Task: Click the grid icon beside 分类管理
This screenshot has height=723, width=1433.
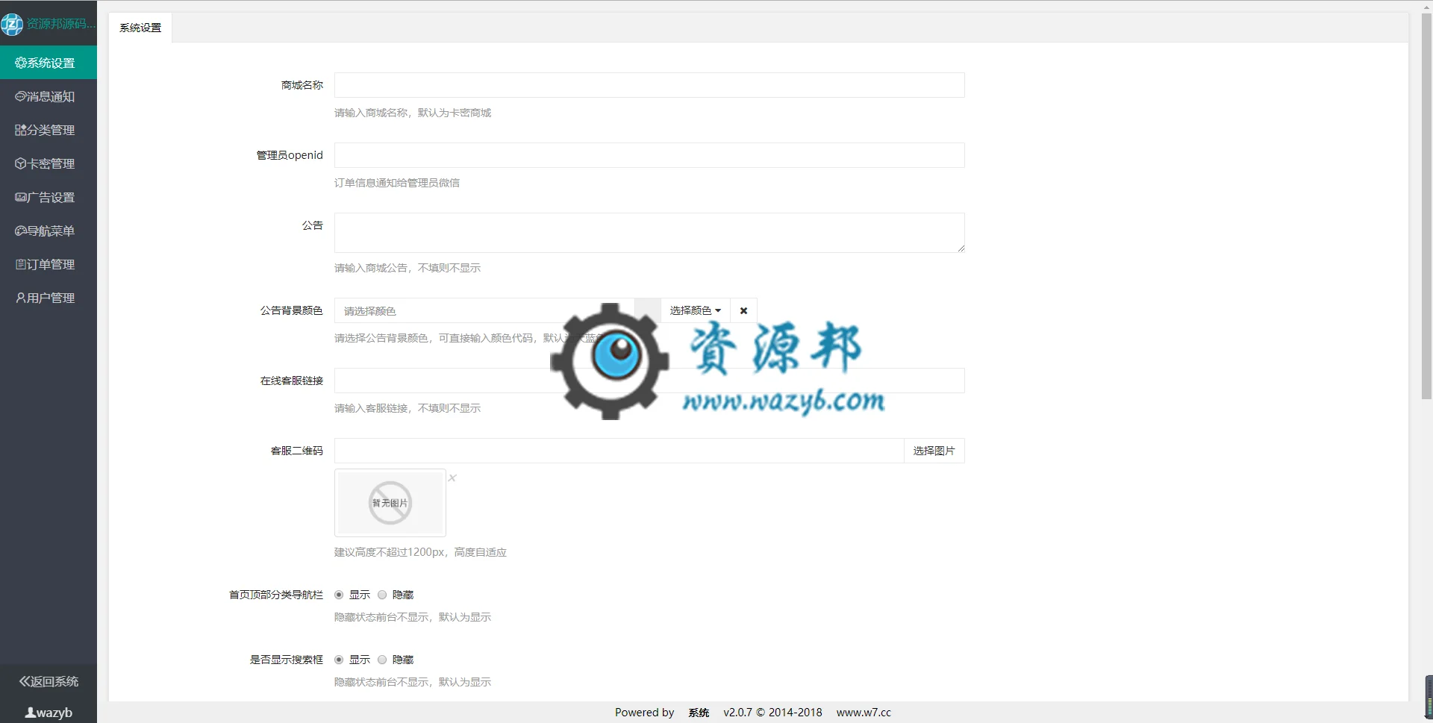Action: (21, 131)
